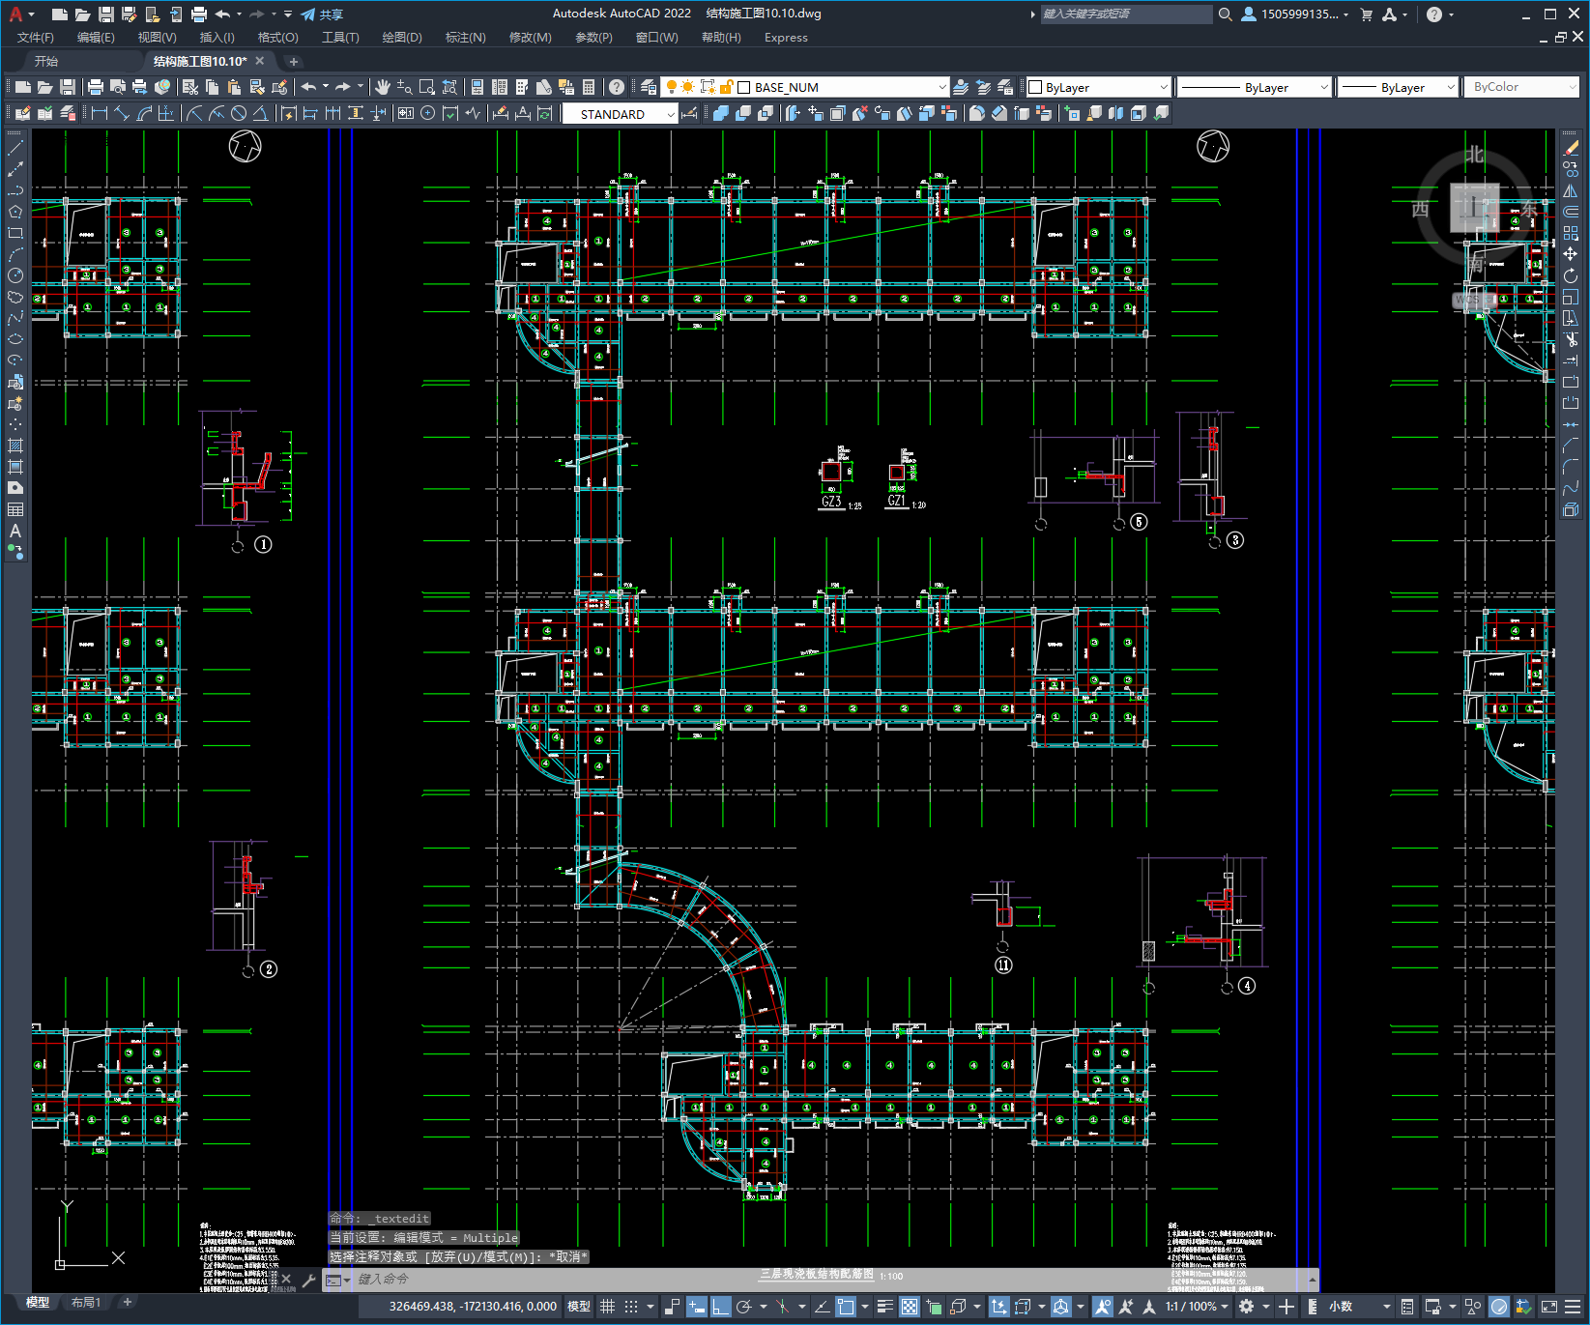
Task: Open the QuickCalc calculator icon
Action: pyautogui.click(x=589, y=87)
